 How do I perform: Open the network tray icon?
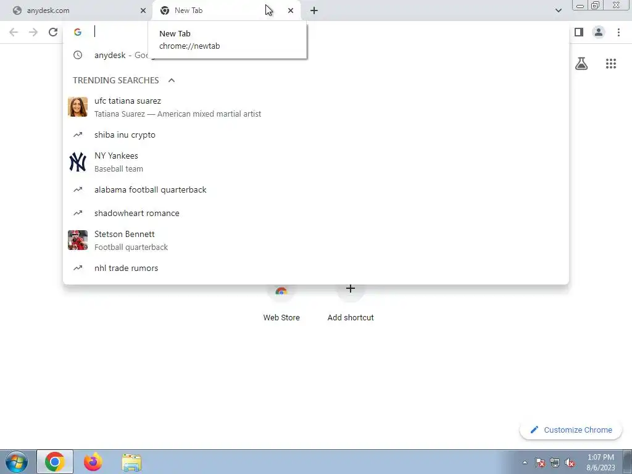pos(555,463)
